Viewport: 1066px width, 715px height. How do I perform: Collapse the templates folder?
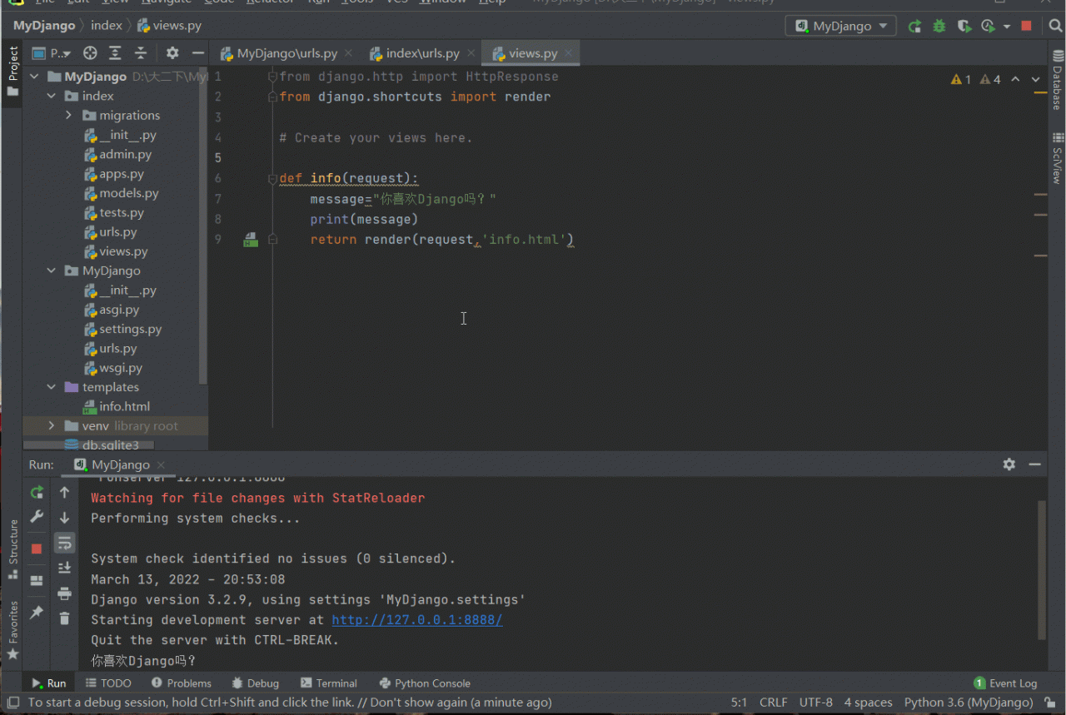tap(52, 387)
